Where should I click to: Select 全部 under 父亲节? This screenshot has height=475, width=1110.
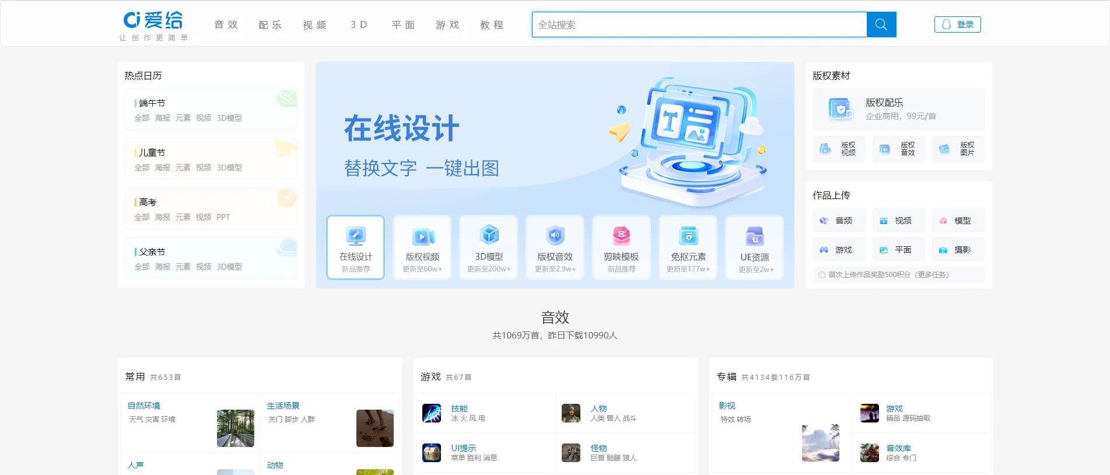(x=142, y=267)
